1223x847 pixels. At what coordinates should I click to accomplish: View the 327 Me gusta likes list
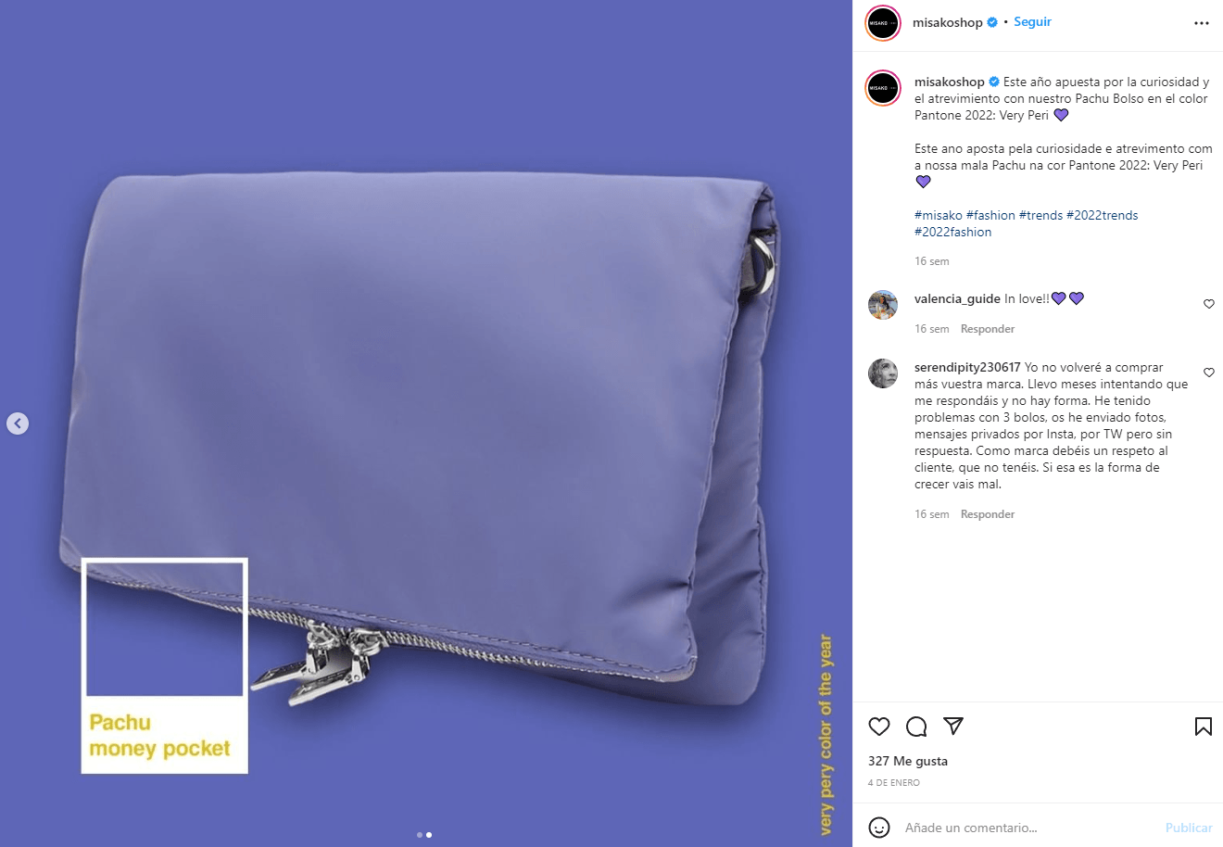tap(908, 761)
